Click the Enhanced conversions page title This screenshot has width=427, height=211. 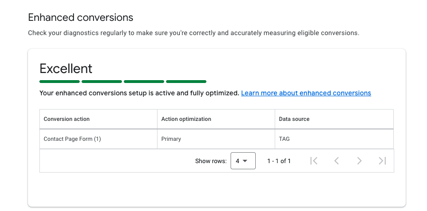pos(81,18)
